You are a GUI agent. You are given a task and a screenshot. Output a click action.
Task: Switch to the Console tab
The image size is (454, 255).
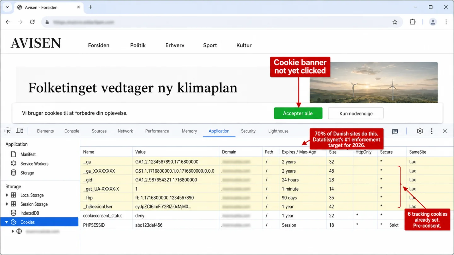coord(72,131)
